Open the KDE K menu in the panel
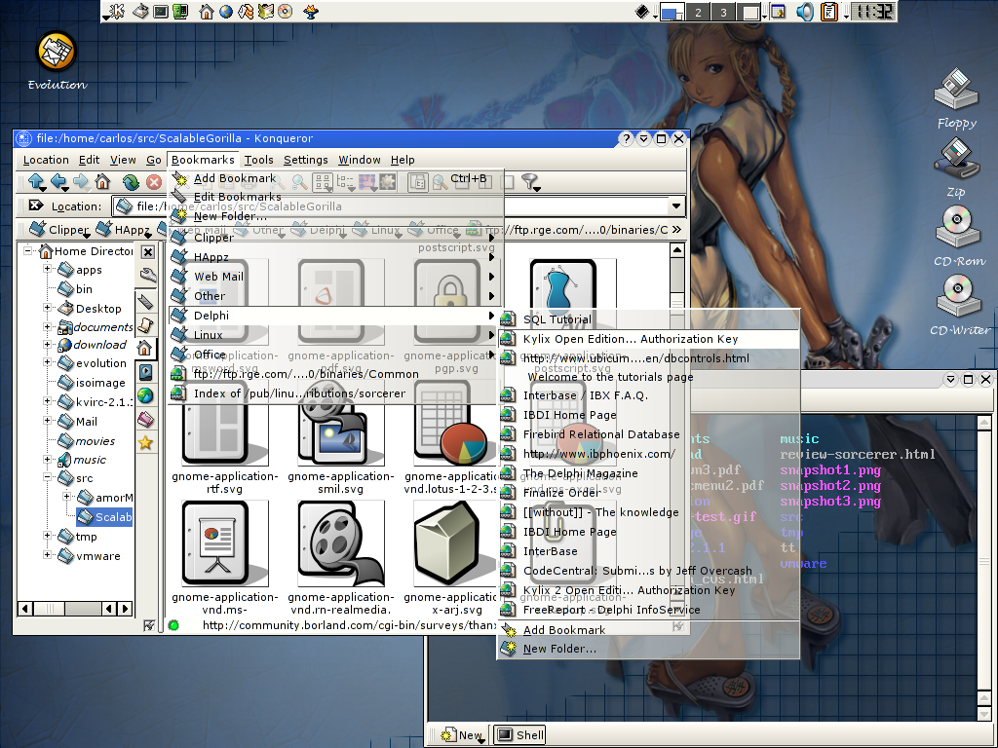Screen dimensions: 998x748 117,11
